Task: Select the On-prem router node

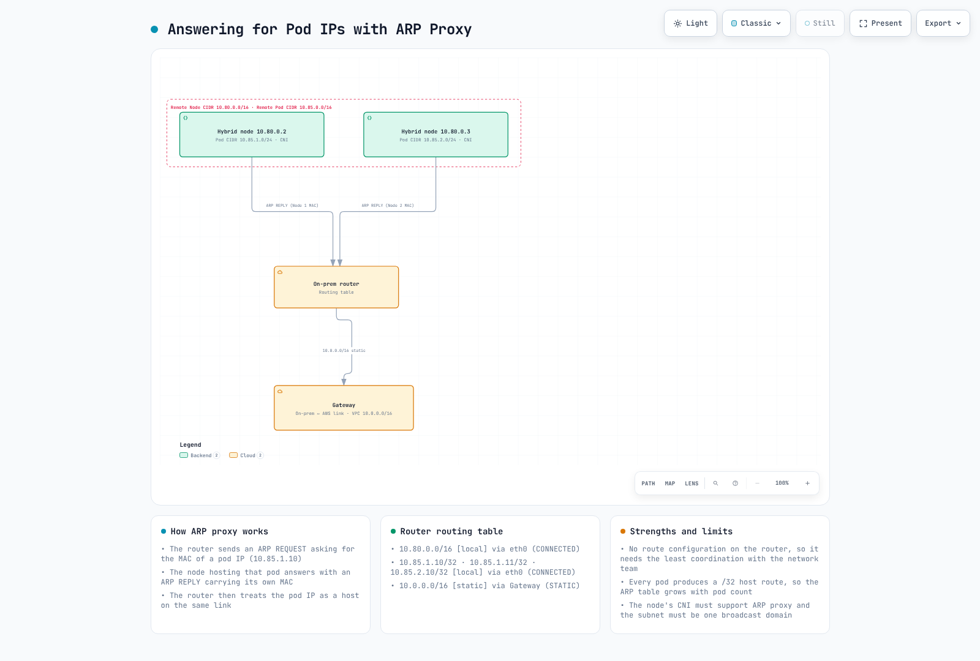Action: click(336, 287)
